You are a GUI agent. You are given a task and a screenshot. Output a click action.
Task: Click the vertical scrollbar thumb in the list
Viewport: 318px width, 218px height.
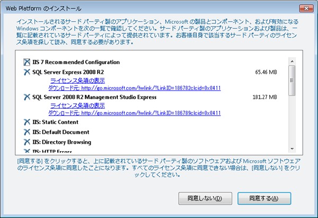pyautogui.click(x=292, y=81)
